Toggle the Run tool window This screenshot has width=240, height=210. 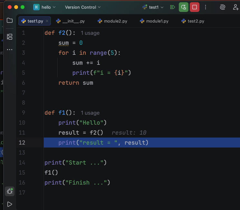click(x=10, y=204)
